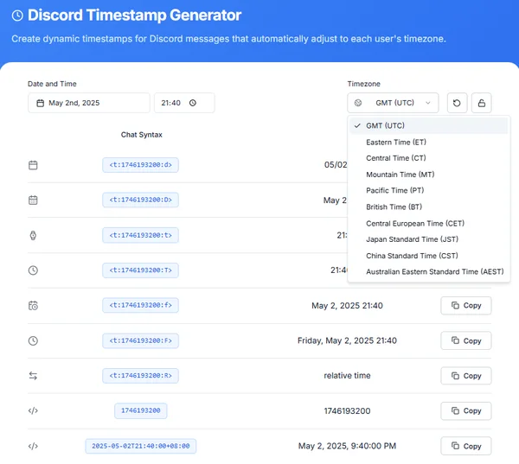Screen dimensions: 519x464
Task: Click the 'May 2, 2025, 9:40:00 PM' preview
Action: coord(347,446)
